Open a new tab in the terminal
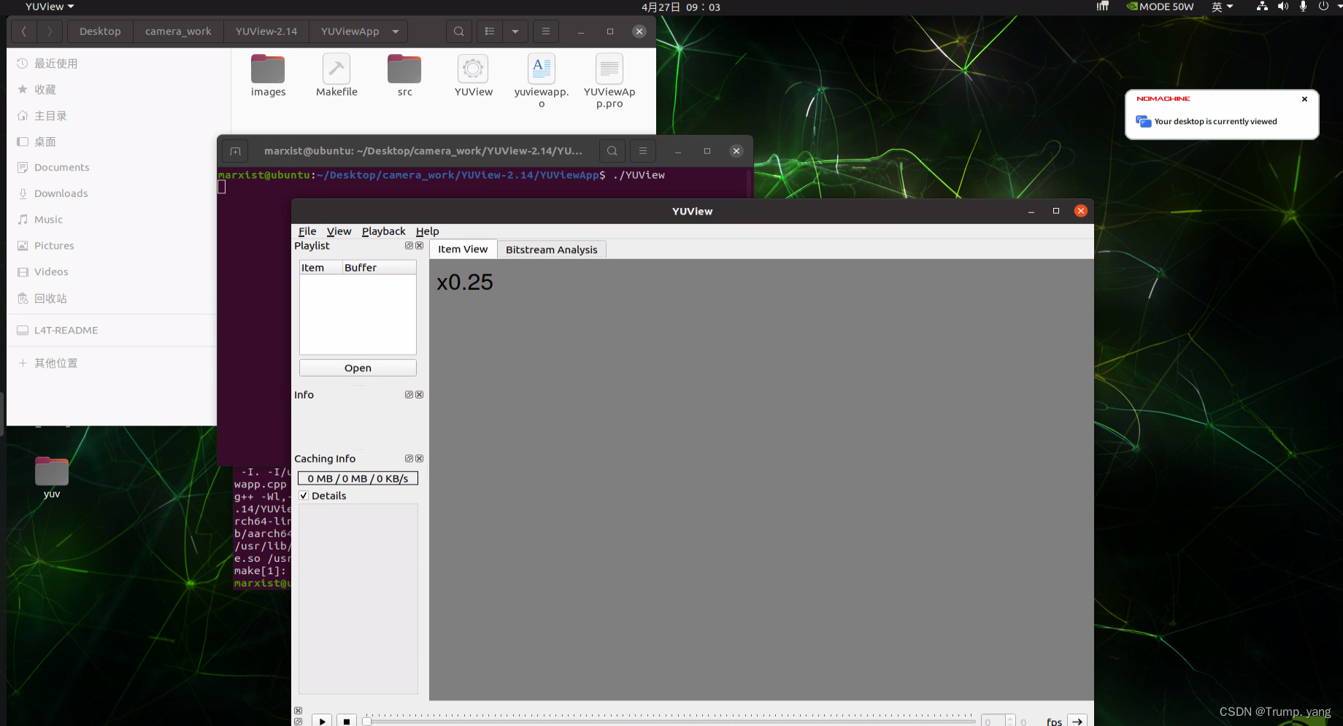The image size is (1343, 726). 235,151
